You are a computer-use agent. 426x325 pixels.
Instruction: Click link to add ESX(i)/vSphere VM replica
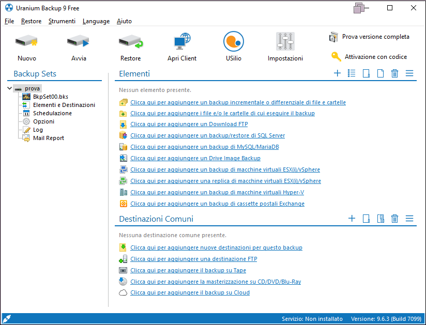coord(226,181)
